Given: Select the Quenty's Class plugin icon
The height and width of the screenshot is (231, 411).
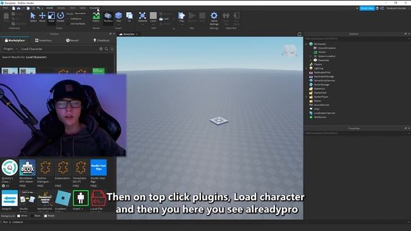Looking at the screenshot, I should pos(10,167).
